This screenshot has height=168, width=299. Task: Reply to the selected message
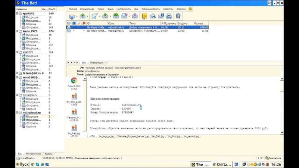pos(105,16)
